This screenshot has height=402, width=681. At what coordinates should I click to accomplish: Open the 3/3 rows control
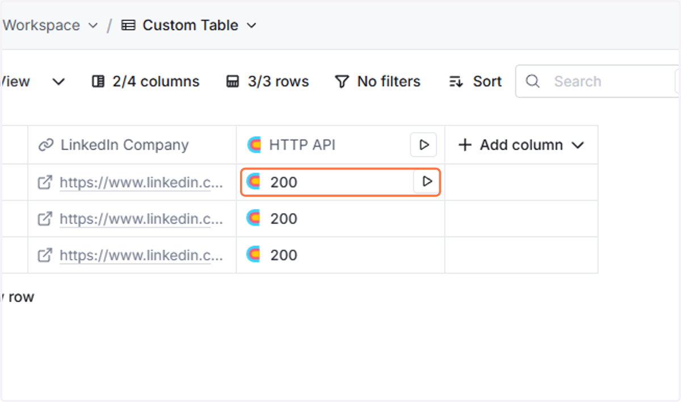267,82
